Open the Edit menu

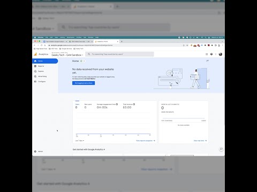(x=51, y=37)
